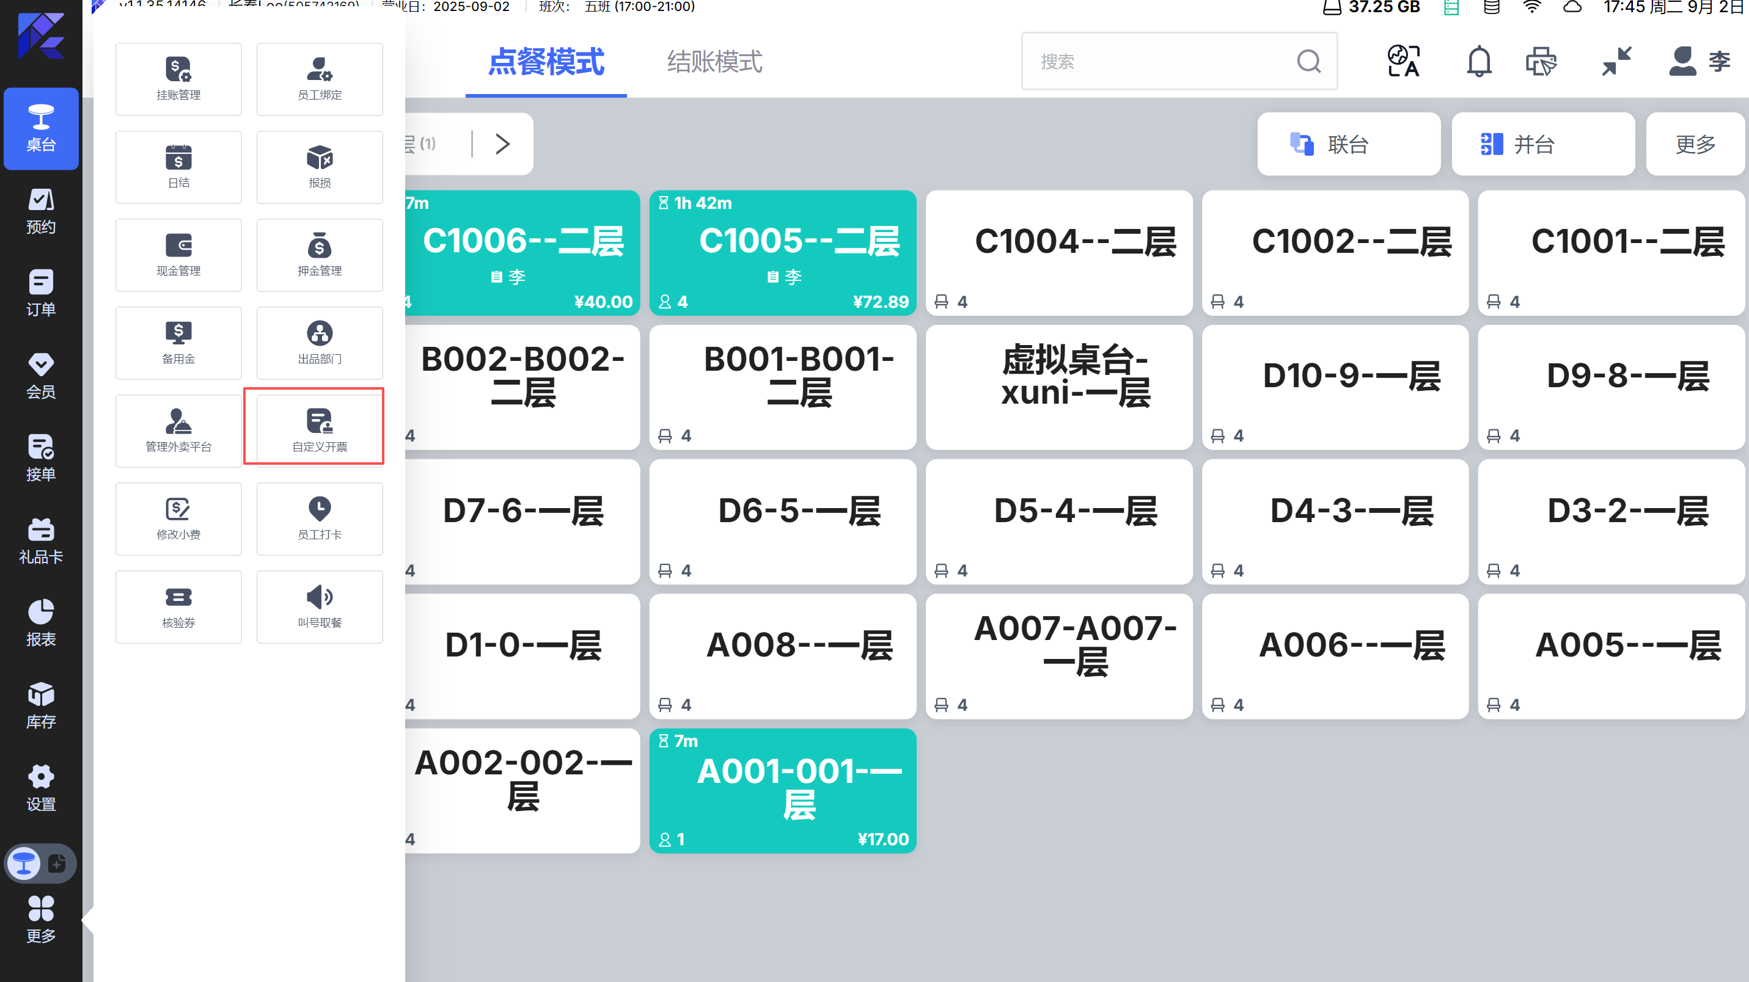The height and width of the screenshot is (982, 1749).
Task: Select 自定义开票 custom invoice option
Action: 319,431
